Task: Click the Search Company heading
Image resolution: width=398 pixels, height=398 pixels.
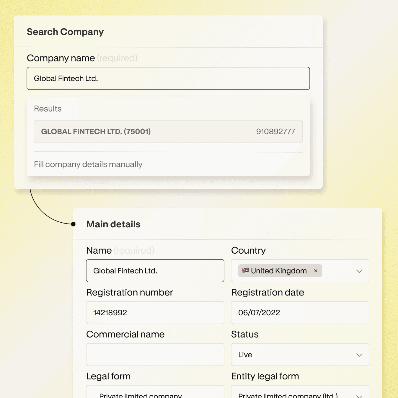Action: pyautogui.click(x=65, y=32)
